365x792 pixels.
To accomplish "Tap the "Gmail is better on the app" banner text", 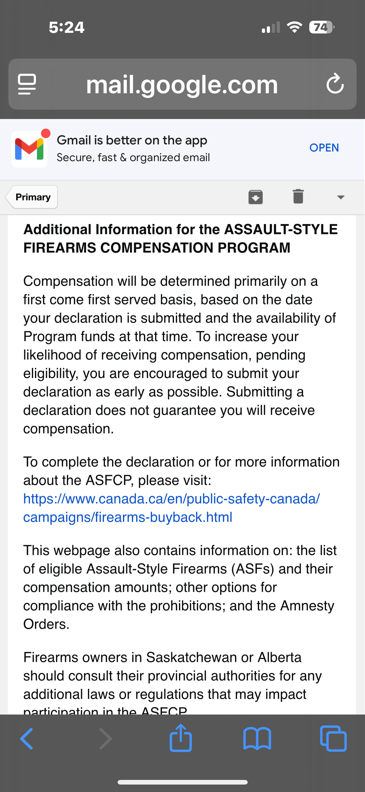I will [132, 140].
